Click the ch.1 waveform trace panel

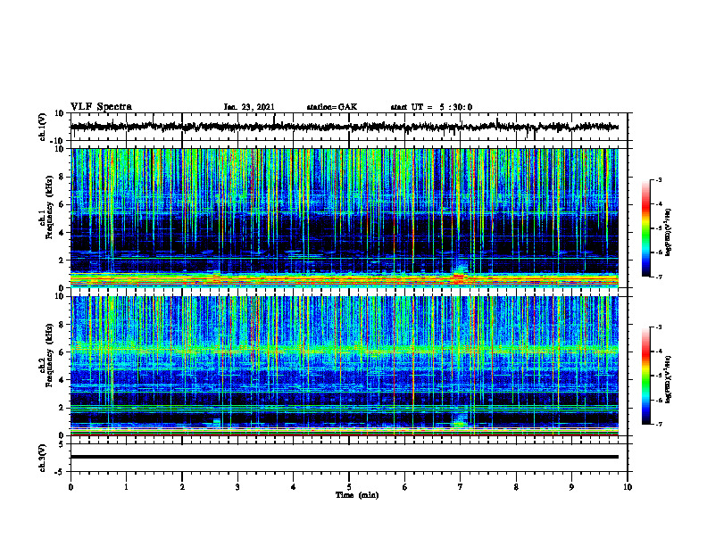(x=348, y=127)
